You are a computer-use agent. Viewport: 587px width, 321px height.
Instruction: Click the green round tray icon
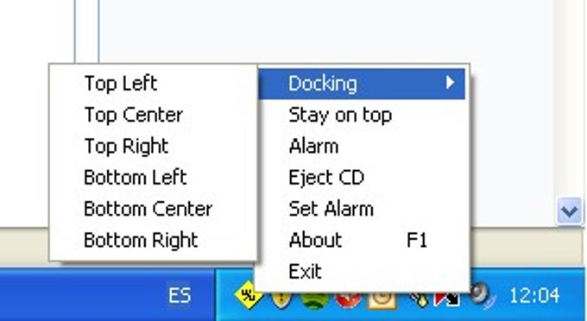(315, 300)
